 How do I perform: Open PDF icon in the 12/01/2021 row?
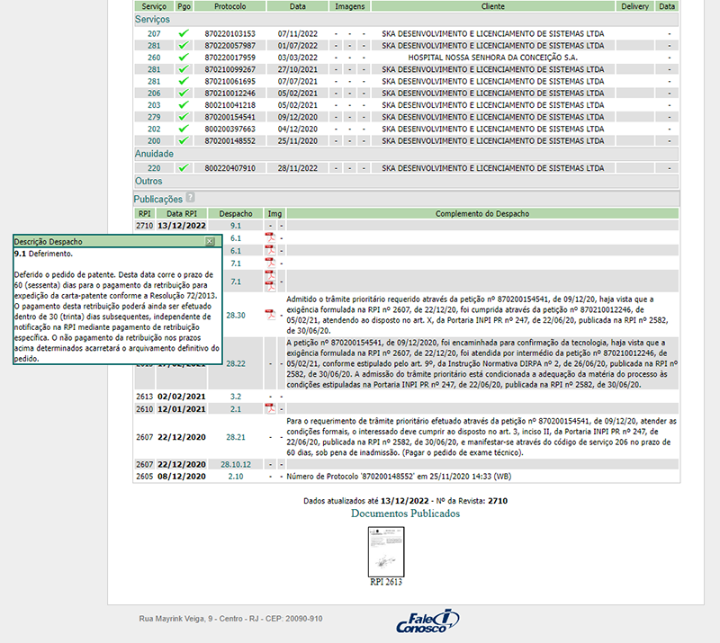pyautogui.click(x=269, y=408)
